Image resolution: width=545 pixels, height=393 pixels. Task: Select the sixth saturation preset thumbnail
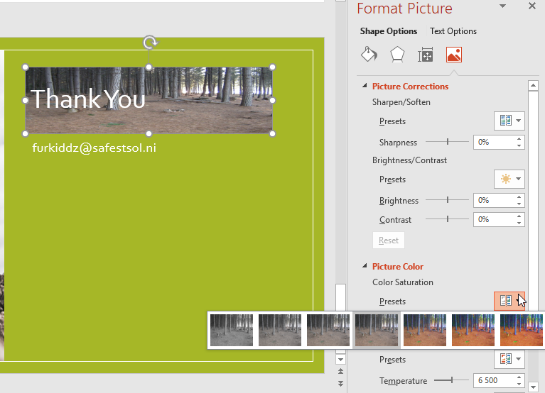[x=473, y=330]
